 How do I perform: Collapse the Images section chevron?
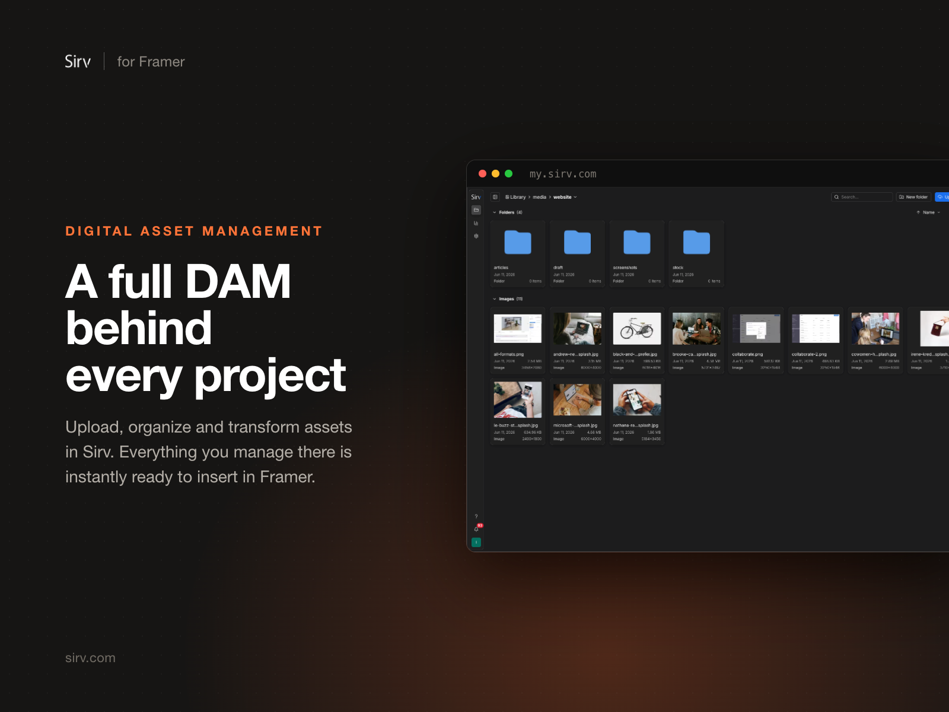click(495, 299)
